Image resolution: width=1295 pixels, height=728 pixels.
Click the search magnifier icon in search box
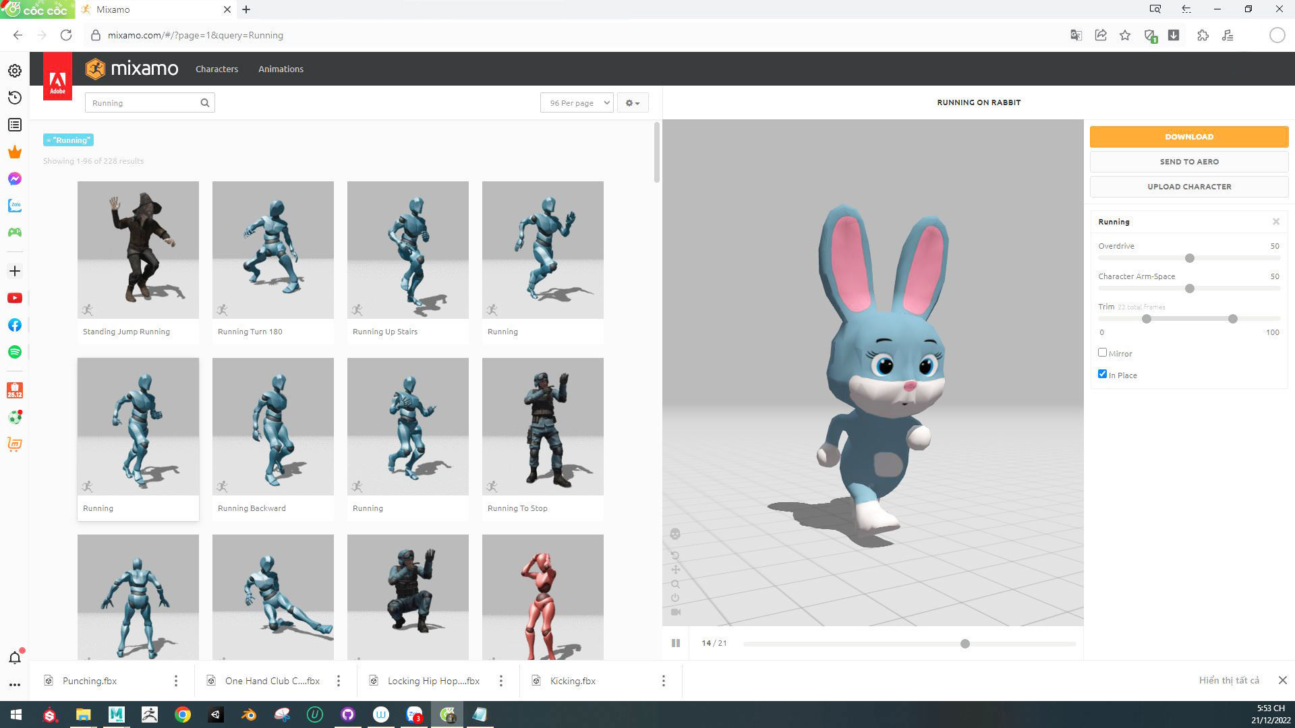pos(204,103)
